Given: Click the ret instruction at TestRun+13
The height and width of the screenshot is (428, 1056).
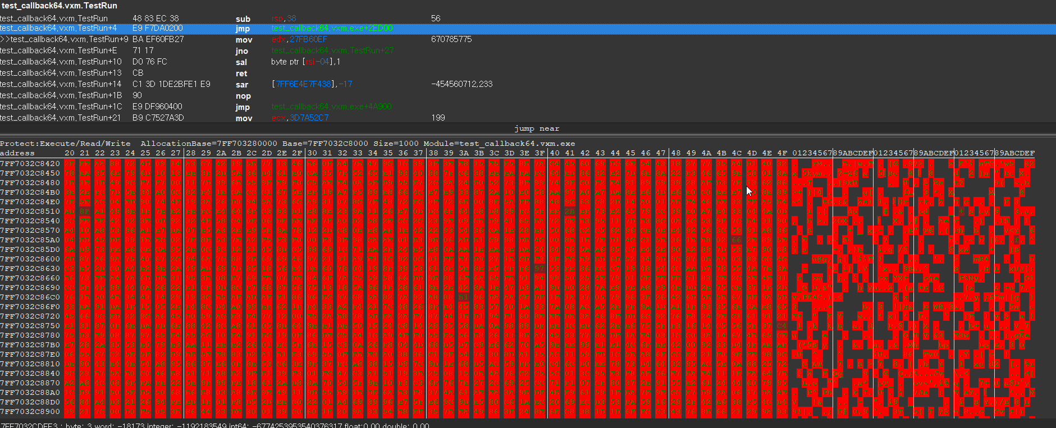Looking at the screenshot, I should [241, 73].
